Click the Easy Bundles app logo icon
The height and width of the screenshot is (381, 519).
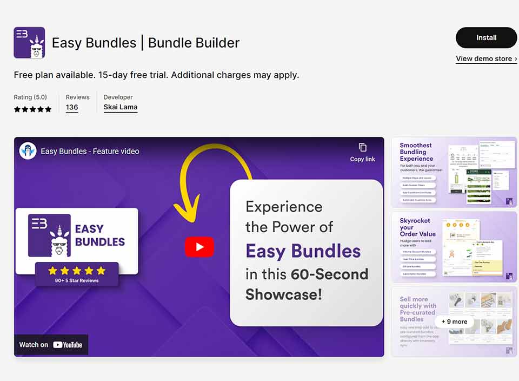pyautogui.click(x=29, y=43)
